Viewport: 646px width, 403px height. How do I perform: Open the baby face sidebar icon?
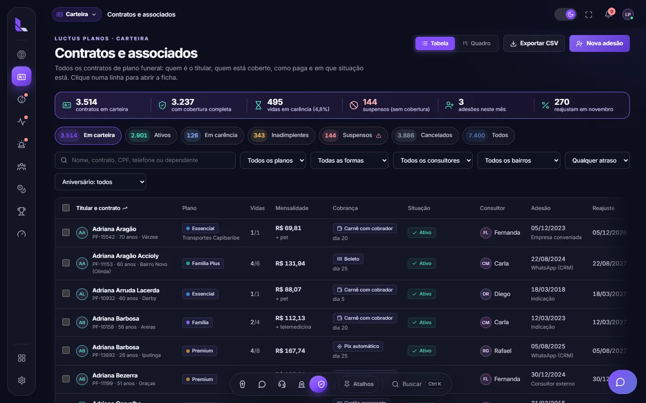point(22,99)
